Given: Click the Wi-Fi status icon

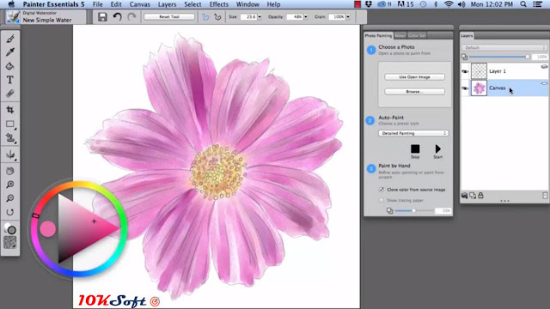Looking at the screenshot, I should (449, 4).
